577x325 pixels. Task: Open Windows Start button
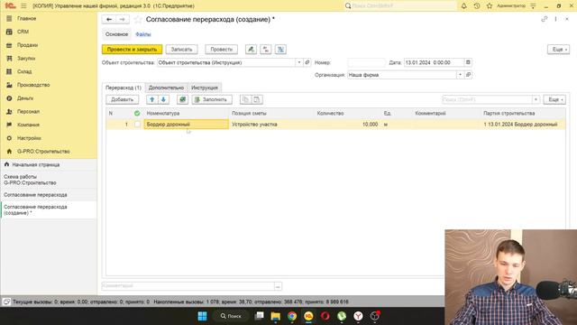pos(202,316)
